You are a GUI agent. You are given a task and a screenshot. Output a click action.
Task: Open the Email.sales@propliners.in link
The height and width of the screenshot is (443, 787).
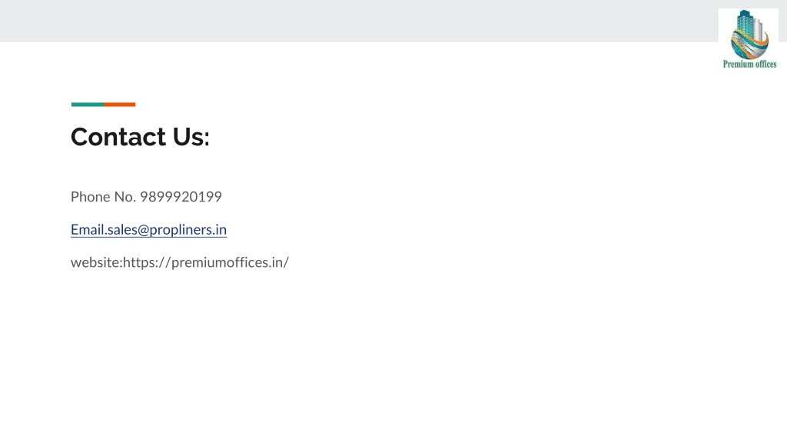[x=148, y=229]
